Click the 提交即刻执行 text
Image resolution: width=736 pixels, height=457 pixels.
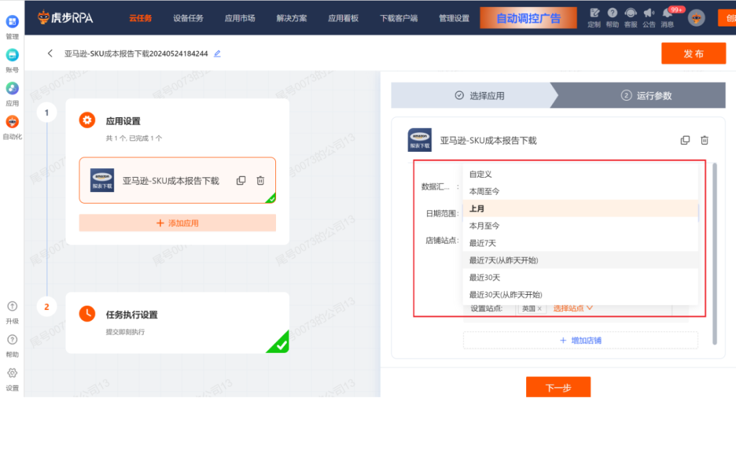tap(125, 332)
